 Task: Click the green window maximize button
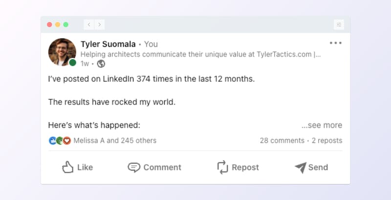(66, 24)
